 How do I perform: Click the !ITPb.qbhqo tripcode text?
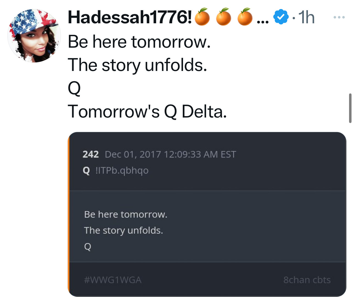pyautogui.click(x=122, y=170)
